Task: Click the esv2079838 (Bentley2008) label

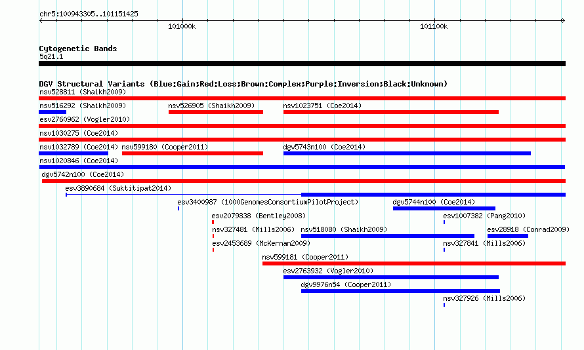Action: (259, 216)
